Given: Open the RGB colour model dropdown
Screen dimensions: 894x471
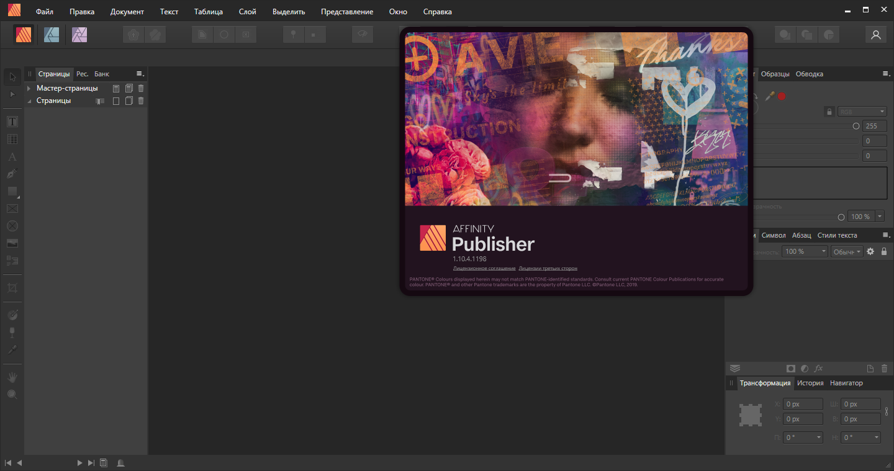Looking at the screenshot, I should [862, 112].
